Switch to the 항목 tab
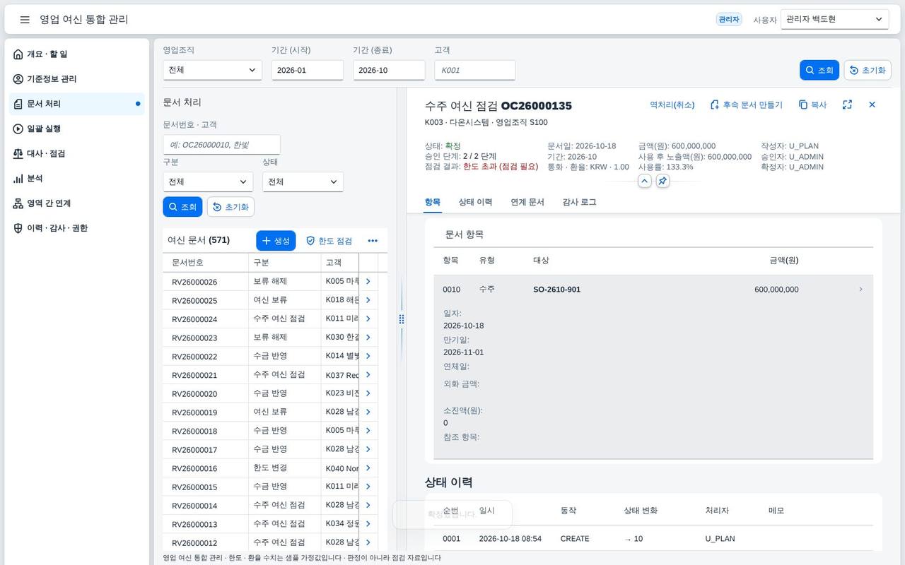This screenshot has width=905, height=565. pyautogui.click(x=433, y=202)
